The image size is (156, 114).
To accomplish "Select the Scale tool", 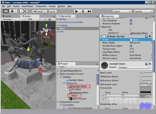I will click(25, 11).
